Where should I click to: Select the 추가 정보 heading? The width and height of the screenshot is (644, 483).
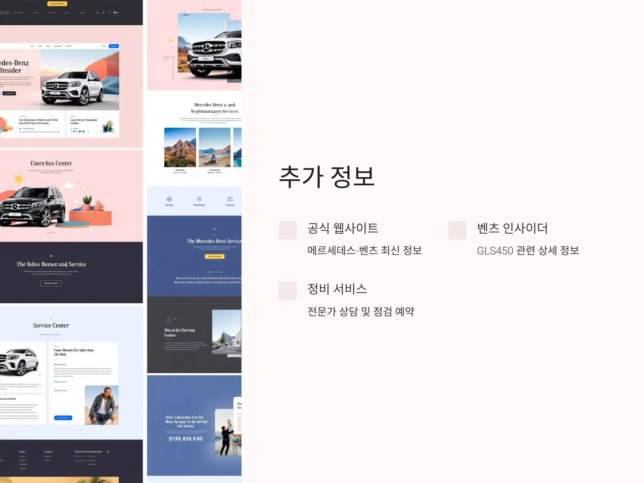coord(327,177)
